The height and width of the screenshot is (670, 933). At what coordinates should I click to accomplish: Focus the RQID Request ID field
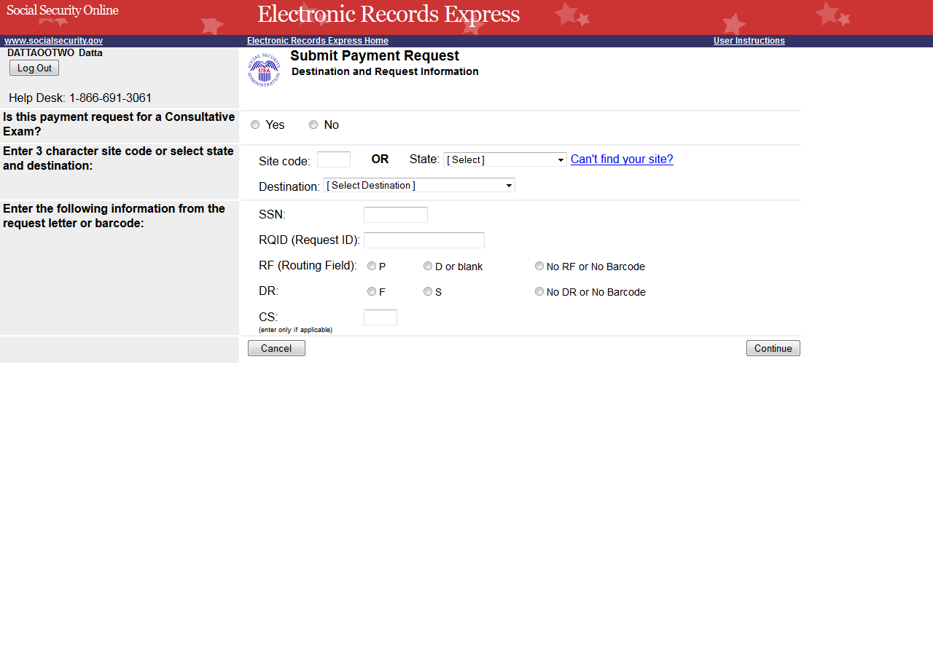tap(424, 240)
